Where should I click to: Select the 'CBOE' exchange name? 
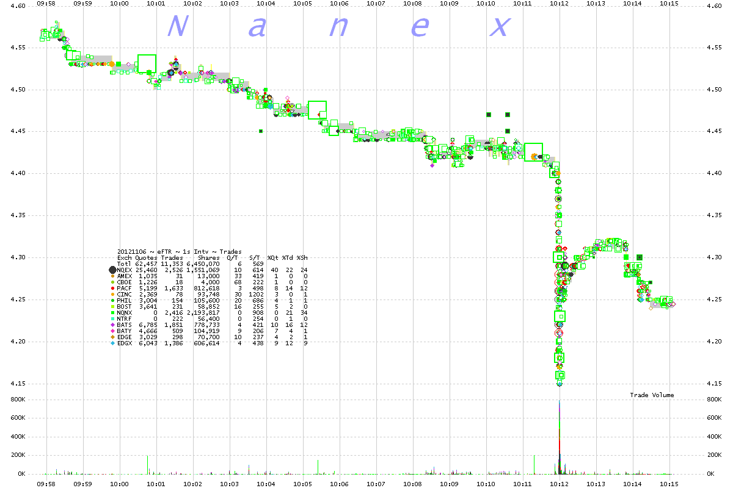(124, 282)
